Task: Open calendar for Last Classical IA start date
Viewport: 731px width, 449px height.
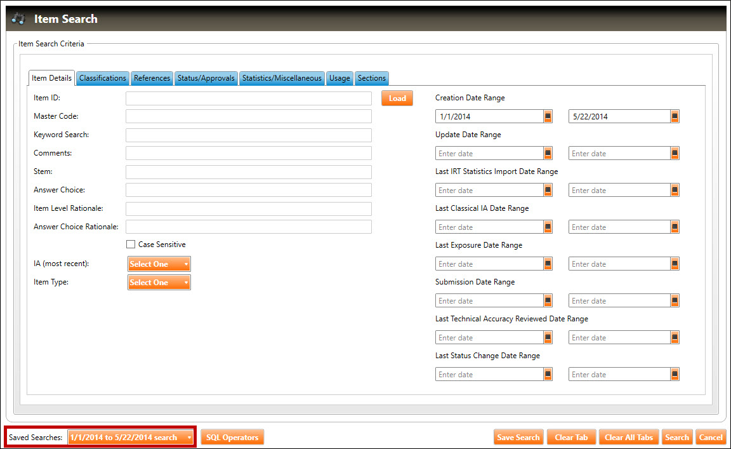Action: tap(548, 227)
